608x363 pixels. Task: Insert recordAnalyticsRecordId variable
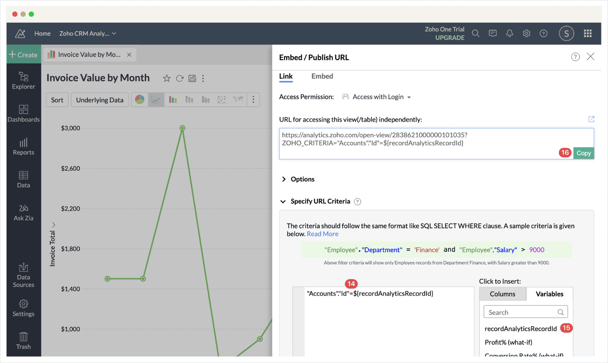(x=521, y=329)
